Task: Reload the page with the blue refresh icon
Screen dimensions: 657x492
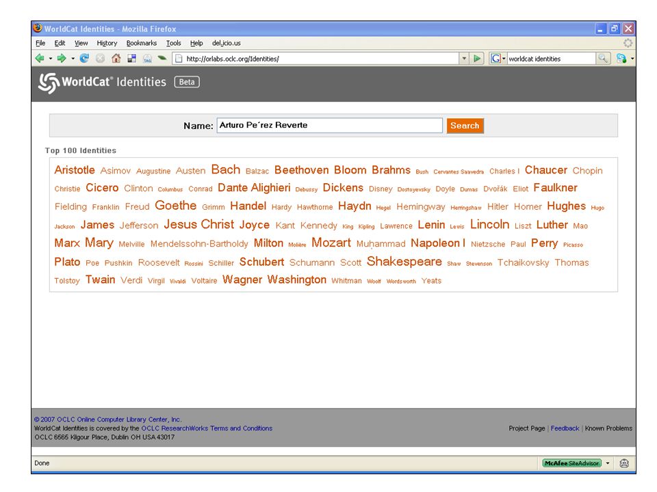Action: coord(84,59)
